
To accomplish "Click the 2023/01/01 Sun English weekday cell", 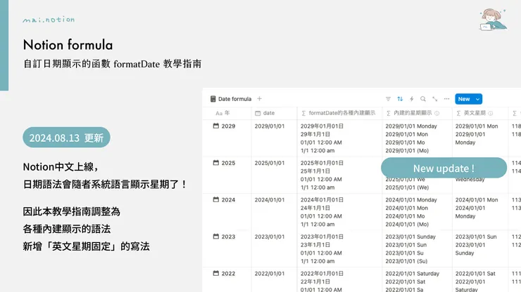I will pyautogui.click(x=480, y=248).
